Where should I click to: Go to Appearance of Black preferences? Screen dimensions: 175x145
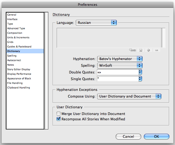point(19,79)
